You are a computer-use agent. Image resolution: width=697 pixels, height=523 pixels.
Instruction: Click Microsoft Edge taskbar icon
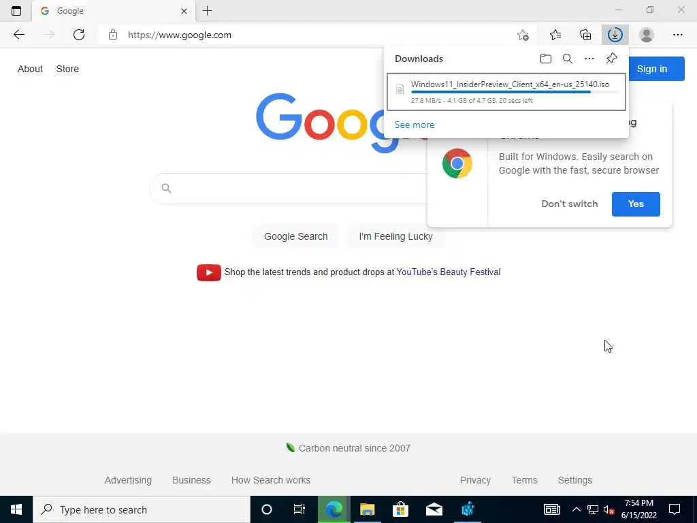[334, 509]
